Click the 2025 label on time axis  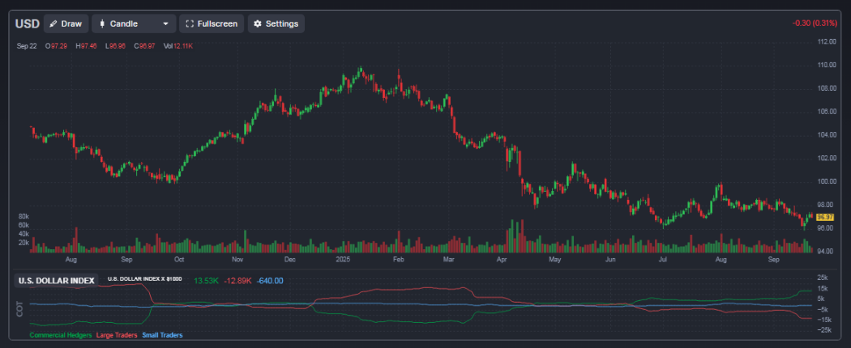click(344, 260)
